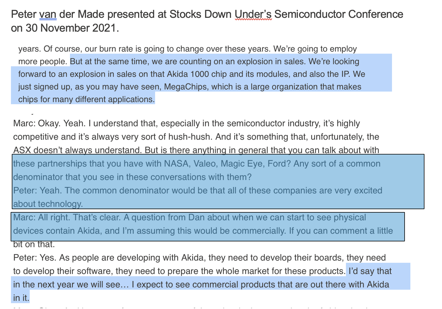442x309 pixels.
Task: Click "Magic Eye" in the boxed passage
Action: (x=241, y=164)
